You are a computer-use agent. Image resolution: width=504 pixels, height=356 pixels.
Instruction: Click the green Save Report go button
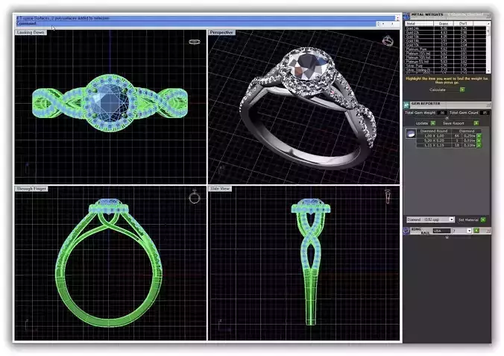[x=476, y=123]
